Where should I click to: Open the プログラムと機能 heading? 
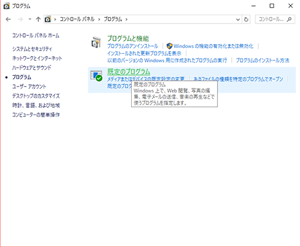pyautogui.click(x=128, y=38)
